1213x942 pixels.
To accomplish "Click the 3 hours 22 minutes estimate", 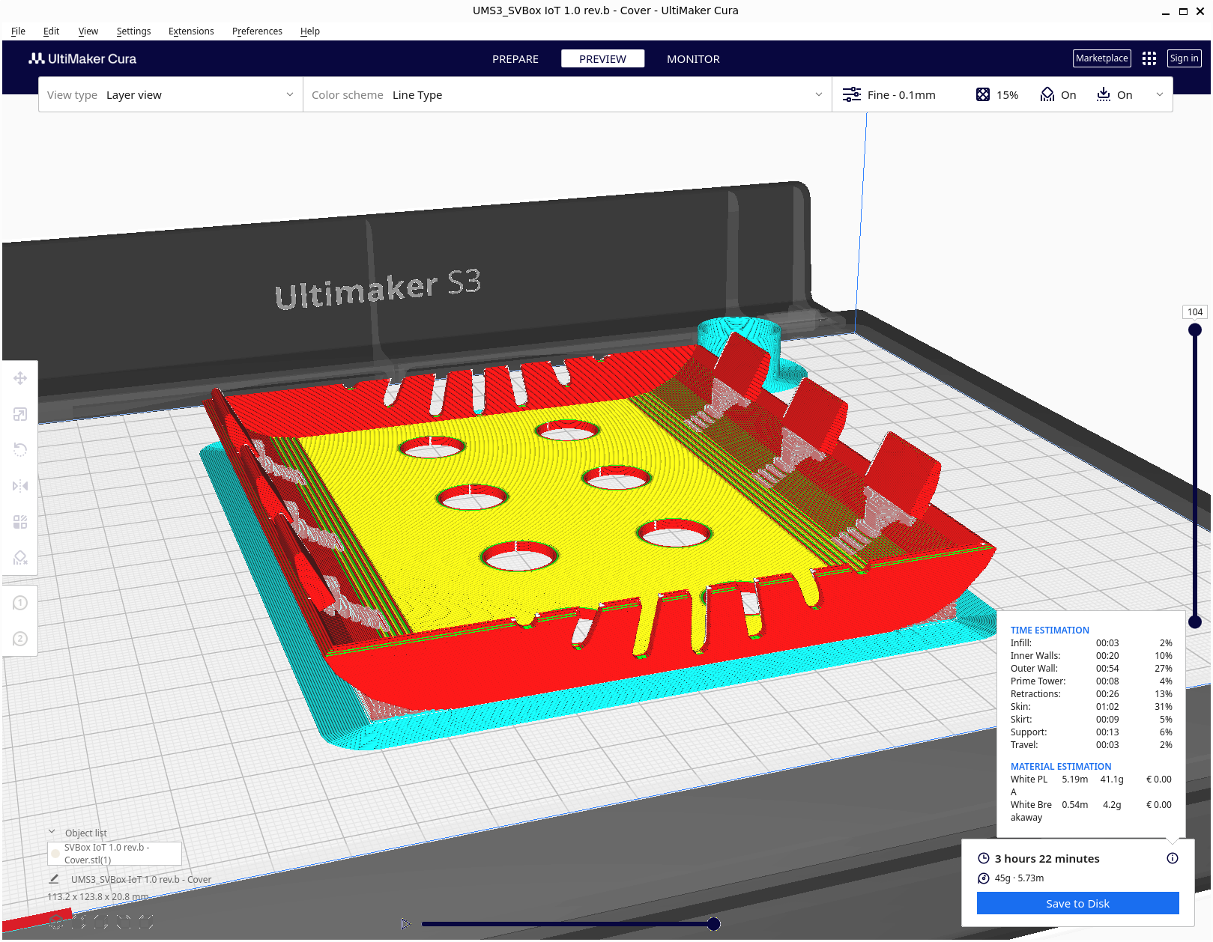I will point(1047,859).
